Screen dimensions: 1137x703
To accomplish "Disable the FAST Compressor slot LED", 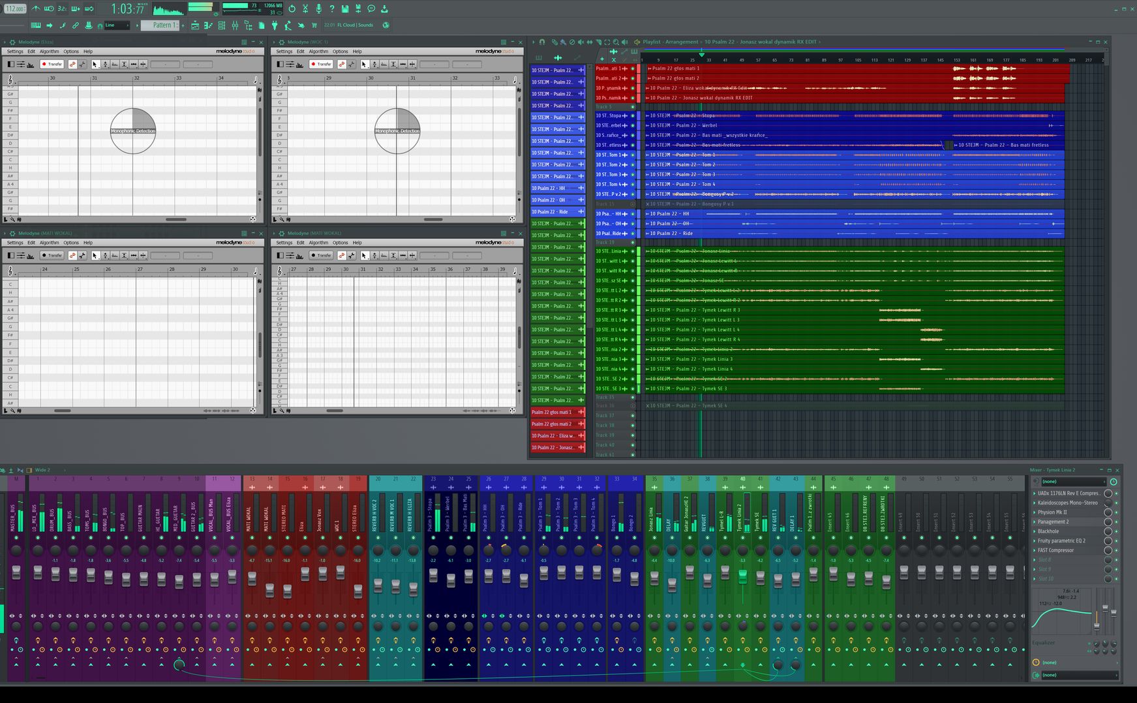I will click(x=1116, y=550).
